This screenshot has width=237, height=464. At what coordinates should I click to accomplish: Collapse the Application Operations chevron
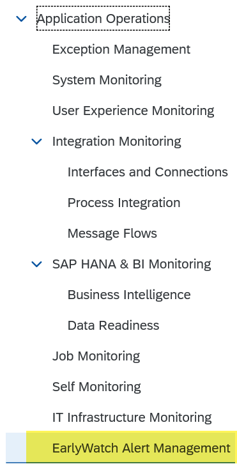pyautogui.click(x=21, y=19)
